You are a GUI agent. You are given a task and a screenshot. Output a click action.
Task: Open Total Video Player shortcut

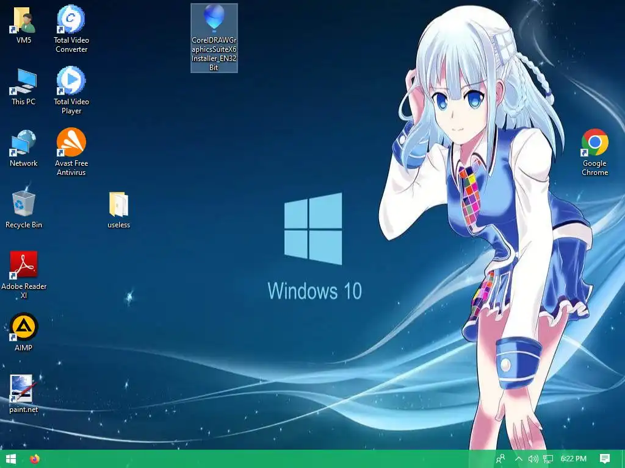point(71,91)
